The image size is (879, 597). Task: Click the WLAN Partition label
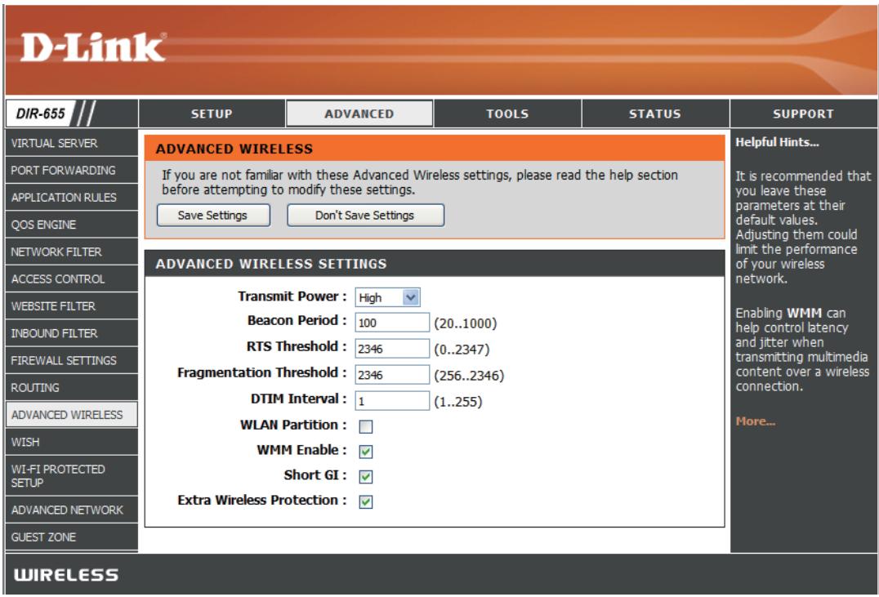(x=293, y=425)
